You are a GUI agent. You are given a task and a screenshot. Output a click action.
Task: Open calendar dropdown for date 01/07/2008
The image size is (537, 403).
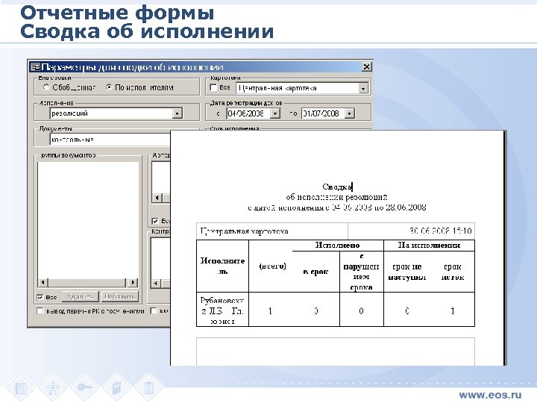pos(349,113)
